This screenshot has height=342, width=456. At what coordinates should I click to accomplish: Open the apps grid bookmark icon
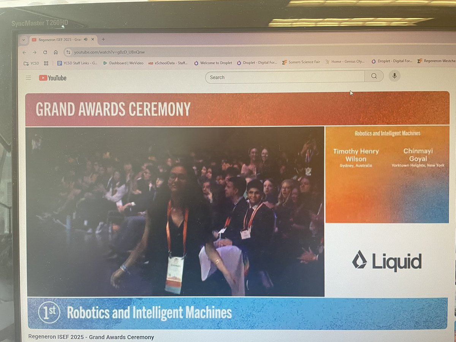(46, 63)
